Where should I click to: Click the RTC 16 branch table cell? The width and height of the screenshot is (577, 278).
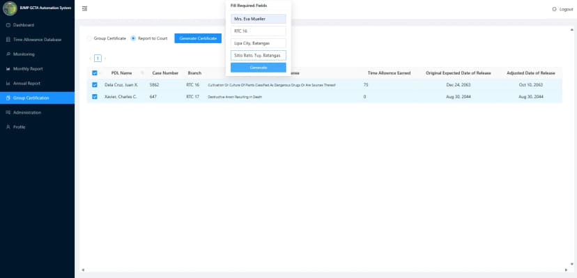point(192,85)
